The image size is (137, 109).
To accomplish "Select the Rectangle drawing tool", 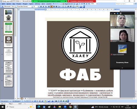I will tap(27, 101).
